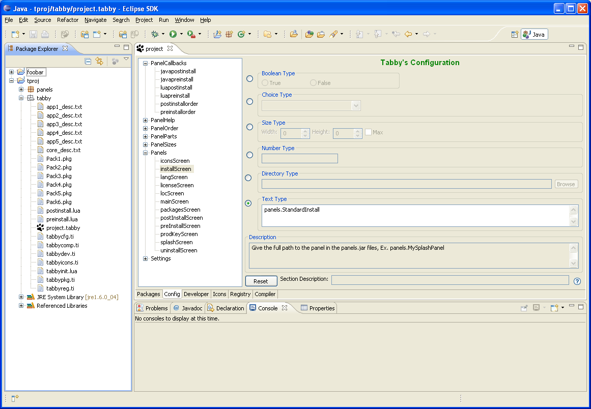This screenshot has height=409, width=591.
Task: Select licenseScreen in the Panels tree
Action: [x=177, y=185]
